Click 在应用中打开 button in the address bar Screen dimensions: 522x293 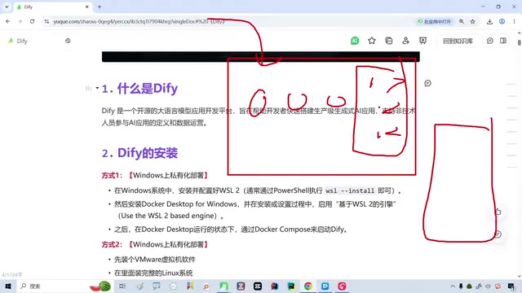click(435, 21)
